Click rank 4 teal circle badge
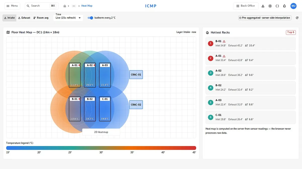This screenshot has height=169, width=302. point(211,88)
